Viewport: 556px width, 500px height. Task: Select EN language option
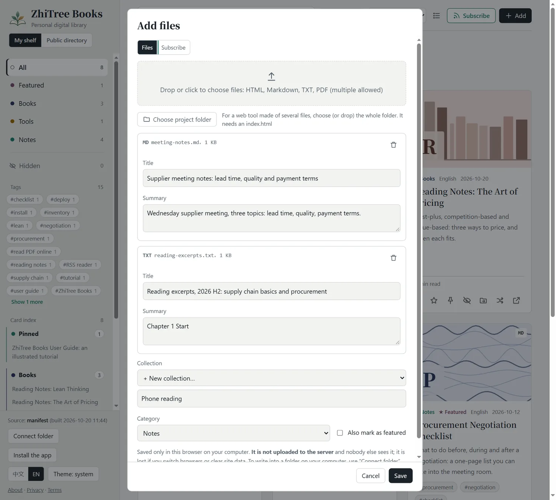(x=36, y=474)
